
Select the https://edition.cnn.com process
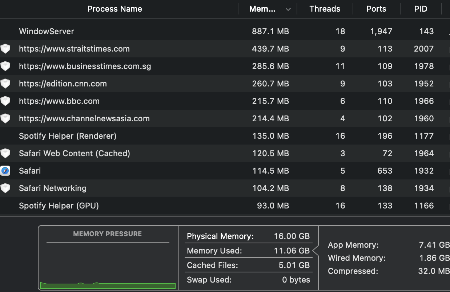pyautogui.click(x=63, y=84)
